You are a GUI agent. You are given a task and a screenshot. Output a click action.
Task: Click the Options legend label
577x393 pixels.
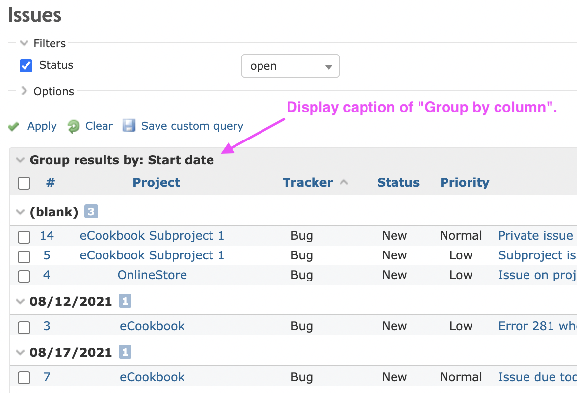[54, 91]
